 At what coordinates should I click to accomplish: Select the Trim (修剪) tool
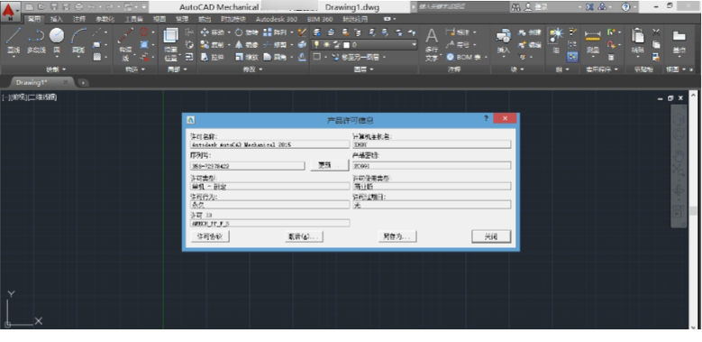click(x=275, y=45)
